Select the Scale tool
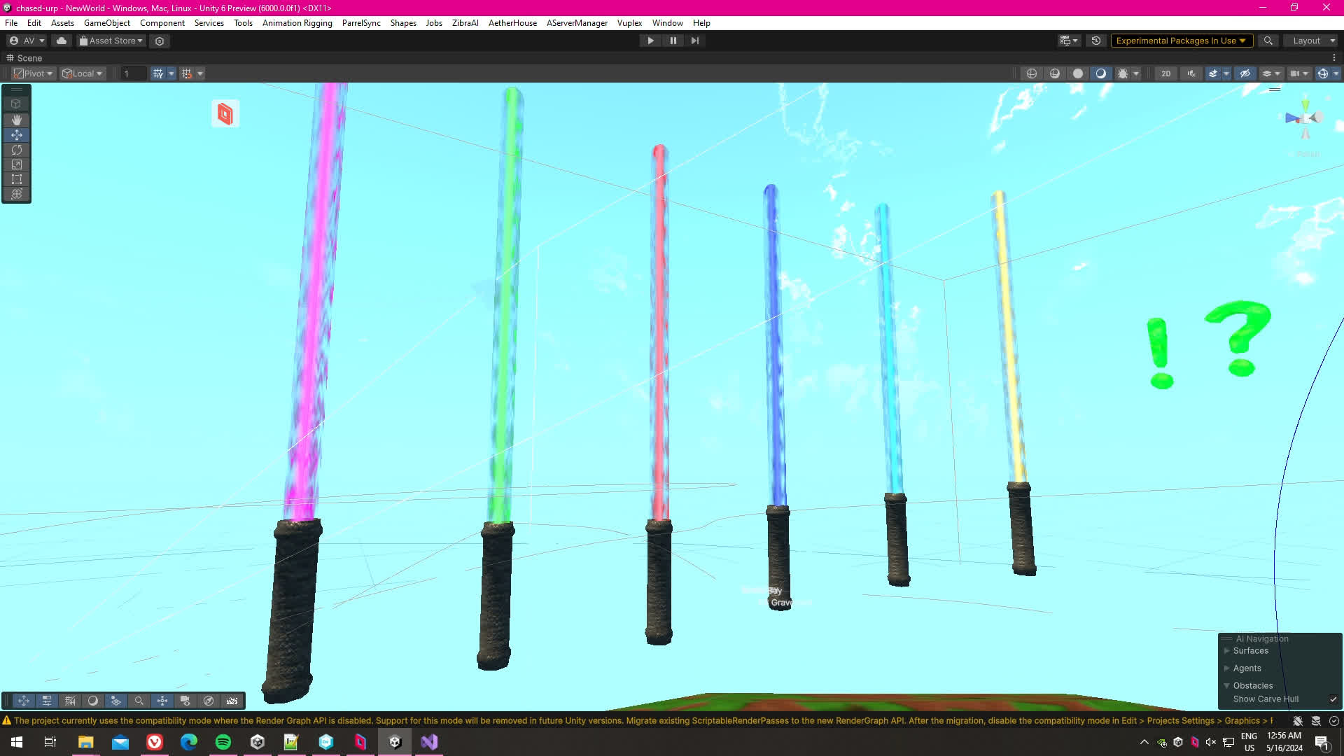The height and width of the screenshot is (756, 1344). 17,164
